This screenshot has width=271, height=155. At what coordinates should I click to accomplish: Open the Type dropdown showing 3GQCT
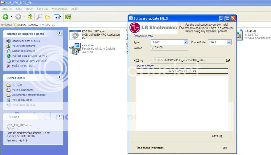169,42
